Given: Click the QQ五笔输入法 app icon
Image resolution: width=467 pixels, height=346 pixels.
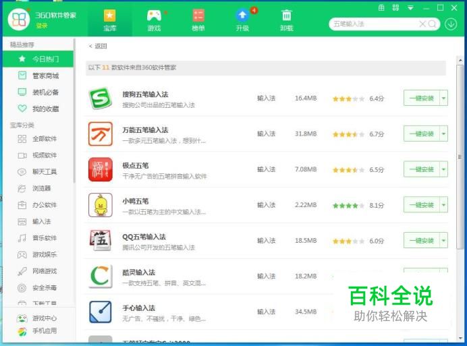Looking at the screenshot, I should pyautogui.click(x=101, y=241).
